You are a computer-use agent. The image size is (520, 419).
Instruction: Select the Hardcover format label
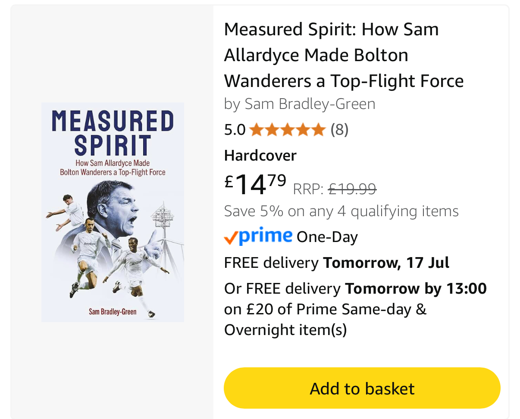pyautogui.click(x=260, y=155)
